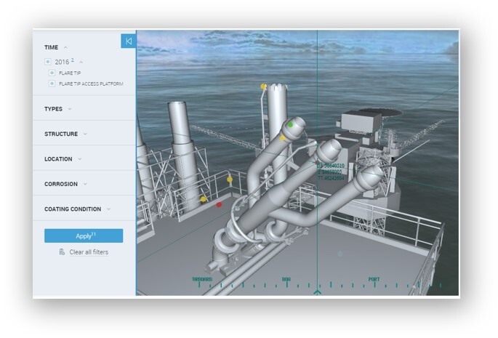Select yellow marker left of red marker

pos(203,198)
